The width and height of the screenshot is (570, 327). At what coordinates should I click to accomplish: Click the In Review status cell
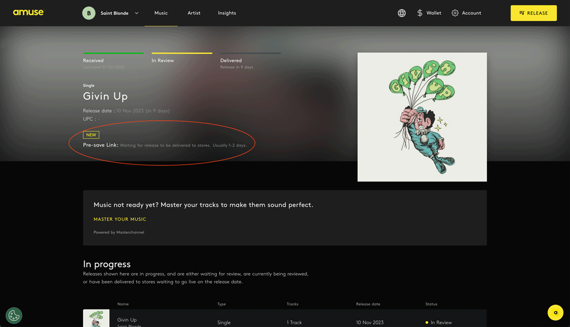(x=439, y=322)
